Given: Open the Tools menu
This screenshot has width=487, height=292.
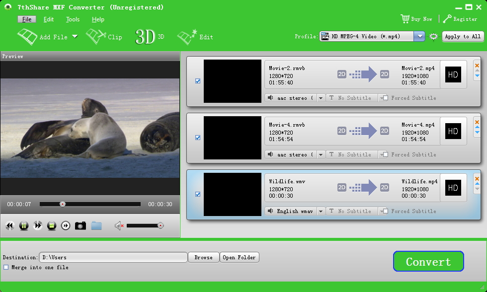Looking at the screenshot, I should tap(73, 19).
